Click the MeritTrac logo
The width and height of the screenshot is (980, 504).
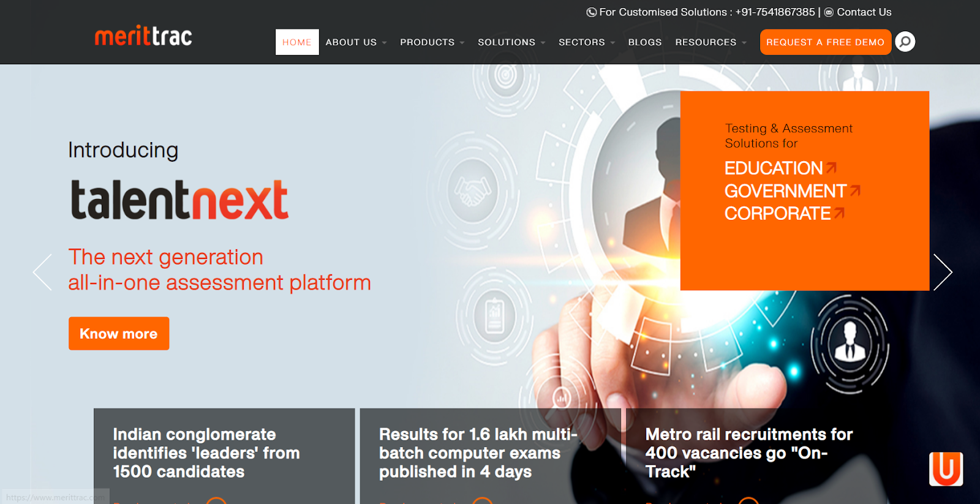click(143, 37)
